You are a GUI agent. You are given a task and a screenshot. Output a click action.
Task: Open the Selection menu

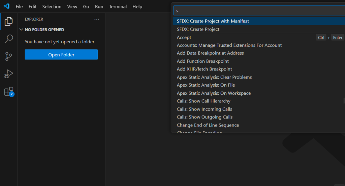52,6
